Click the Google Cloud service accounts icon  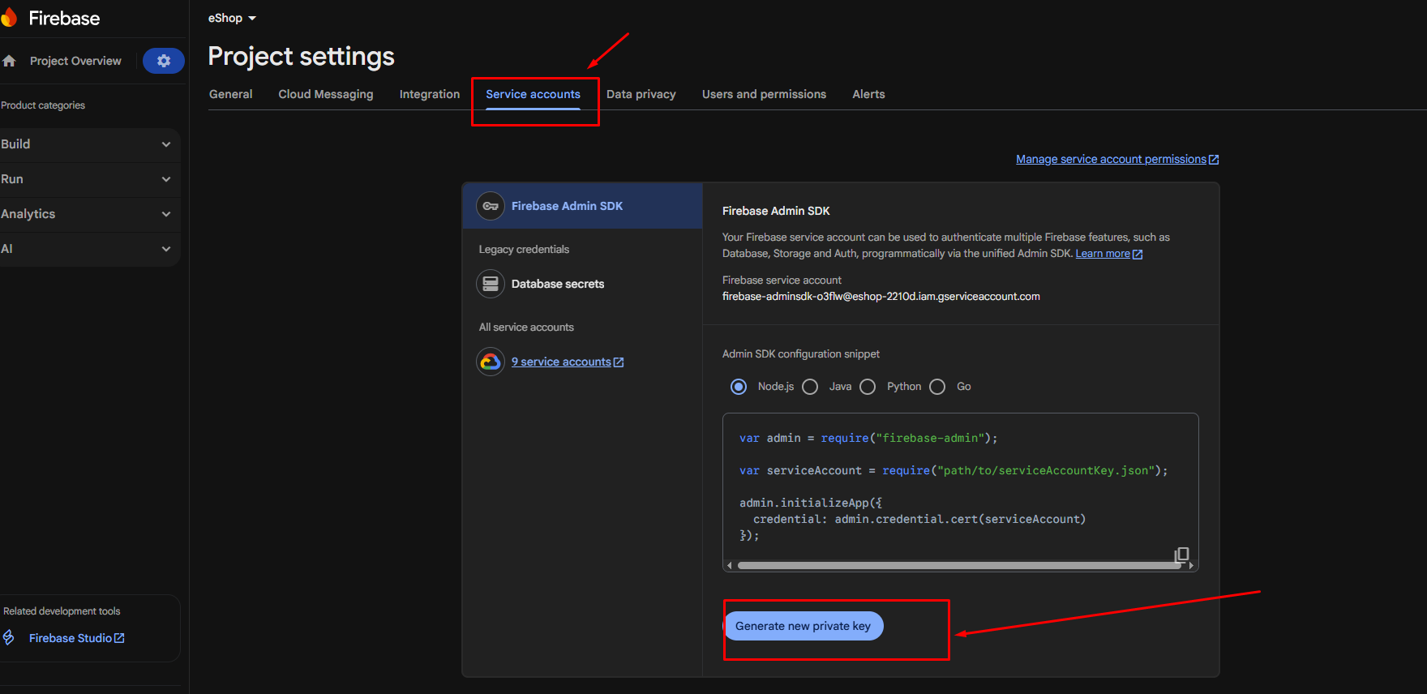(x=491, y=362)
